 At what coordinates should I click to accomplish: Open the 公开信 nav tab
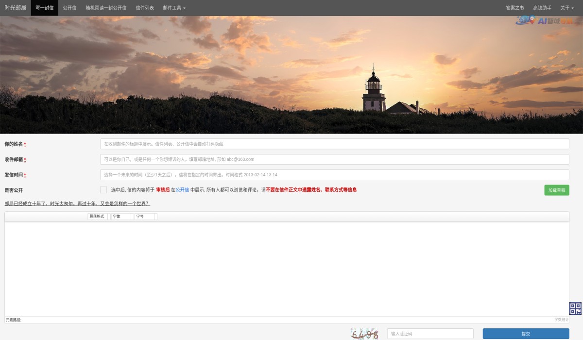(69, 8)
